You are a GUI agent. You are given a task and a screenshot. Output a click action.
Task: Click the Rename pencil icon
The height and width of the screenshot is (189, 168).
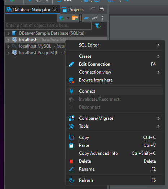71,169
